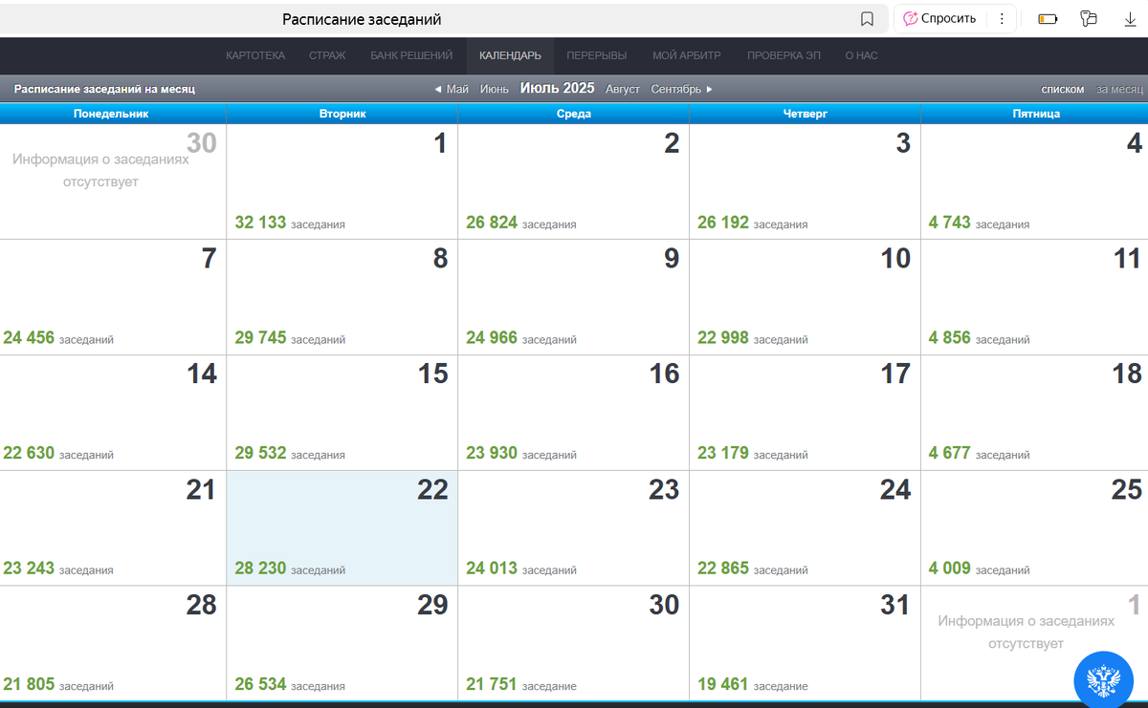Switch calendar to Август
The height and width of the screenshot is (708, 1148).
pyautogui.click(x=623, y=89)
